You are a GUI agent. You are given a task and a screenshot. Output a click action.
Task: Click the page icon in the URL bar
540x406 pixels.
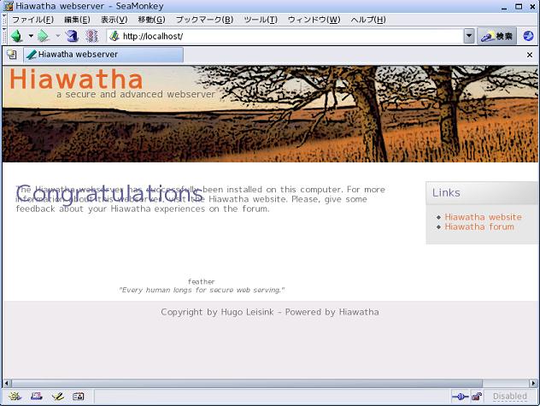coord(114,36)
